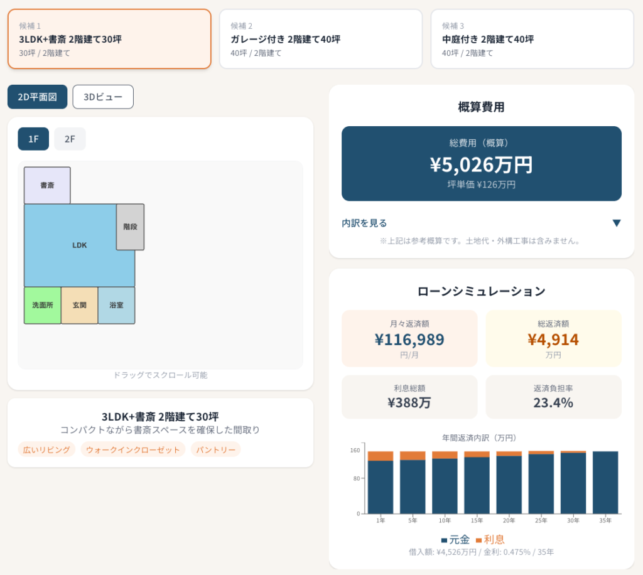The width and height of the screenshot is (643, 575).
Task: Click the triangle arrow beside 内訳を見る
Action: coord(616,223)
